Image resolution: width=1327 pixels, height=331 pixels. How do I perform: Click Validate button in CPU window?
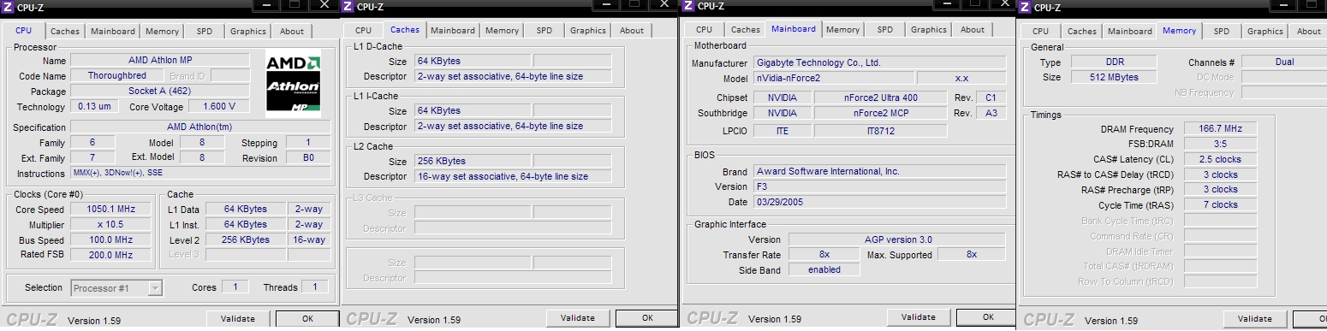coord(238,319)
